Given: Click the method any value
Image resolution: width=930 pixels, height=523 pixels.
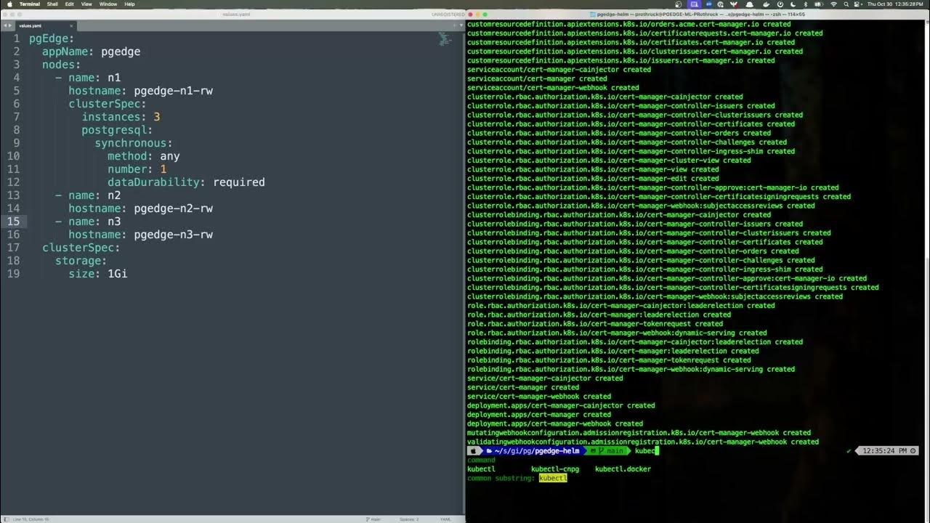Looking at the screenshot, I should point(169,156).
